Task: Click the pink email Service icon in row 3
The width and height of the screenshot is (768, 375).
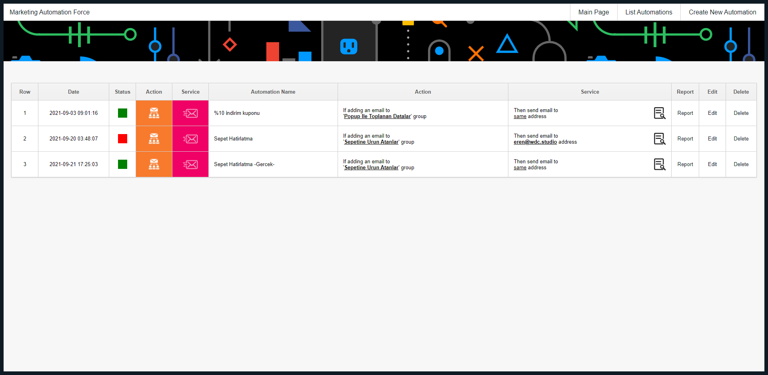Action: 190,164
